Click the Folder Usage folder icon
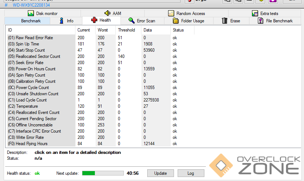Image resolution: width=304 pixels, height=181 pixels. pyautogui.click(x=176, y=21)
